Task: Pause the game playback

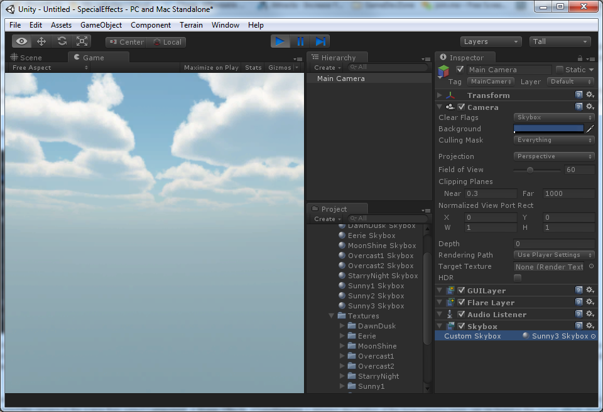Action: click(300, 41)
